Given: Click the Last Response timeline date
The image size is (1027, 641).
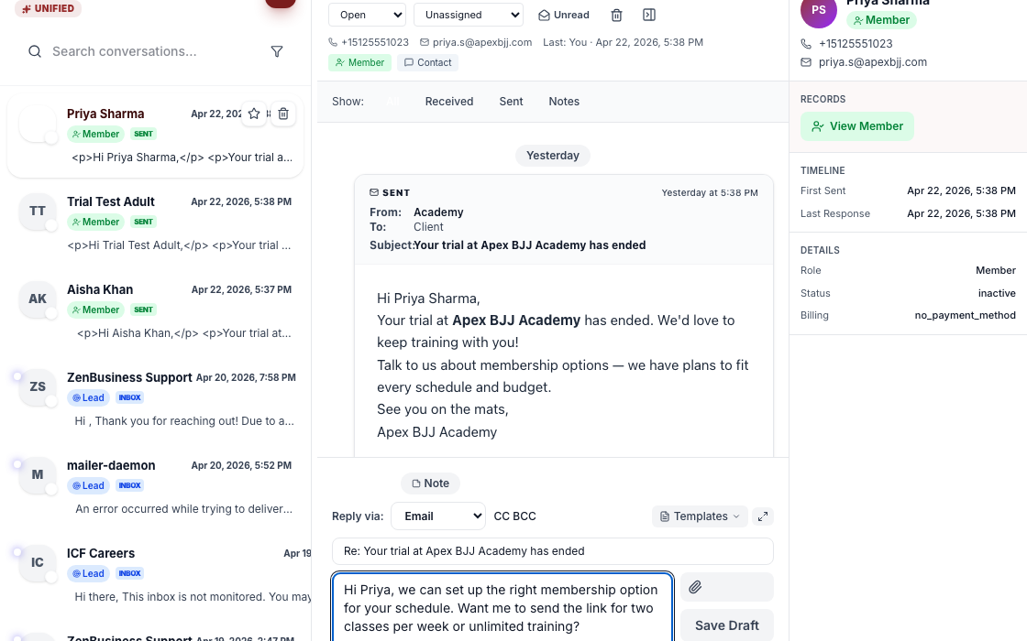Looking at the screenshot, I should click(961, 214).
